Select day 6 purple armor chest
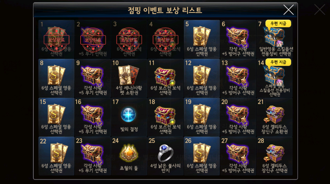 pos(238,38)
